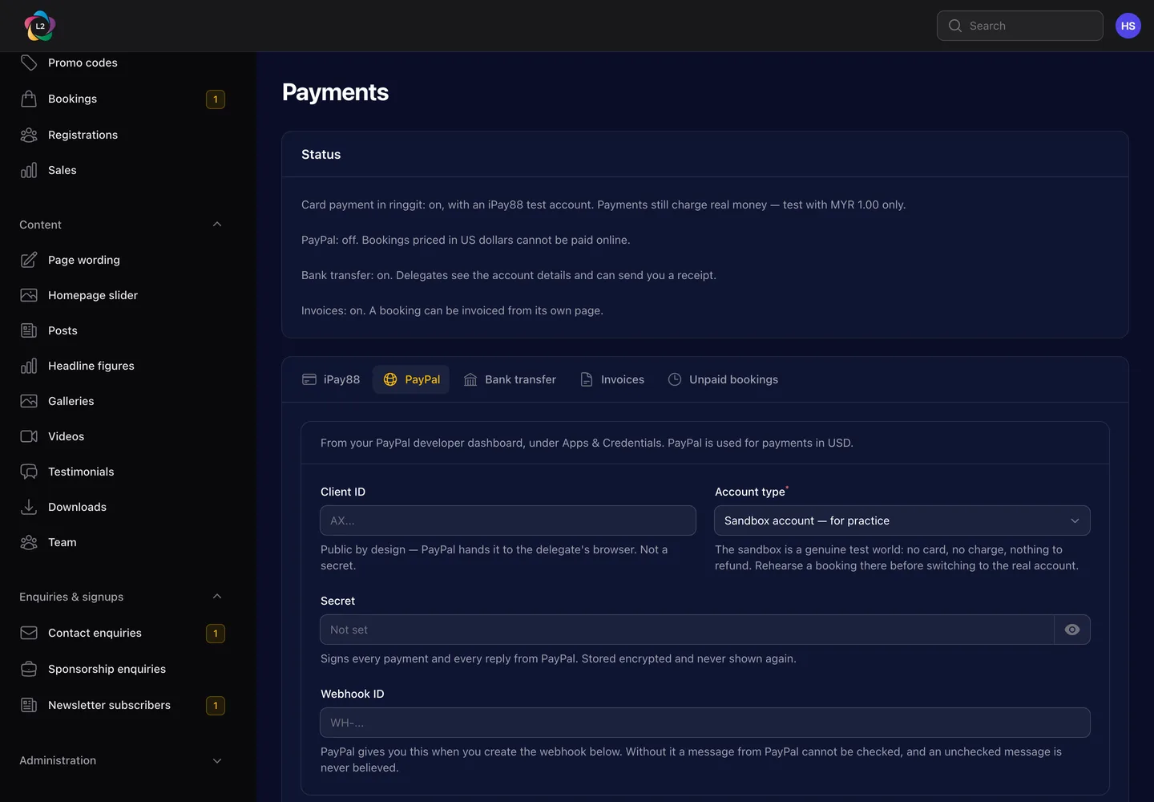Screen dimensions: 1154x802
Task: Collapse the Content section chevron
Action: [217, 225]
